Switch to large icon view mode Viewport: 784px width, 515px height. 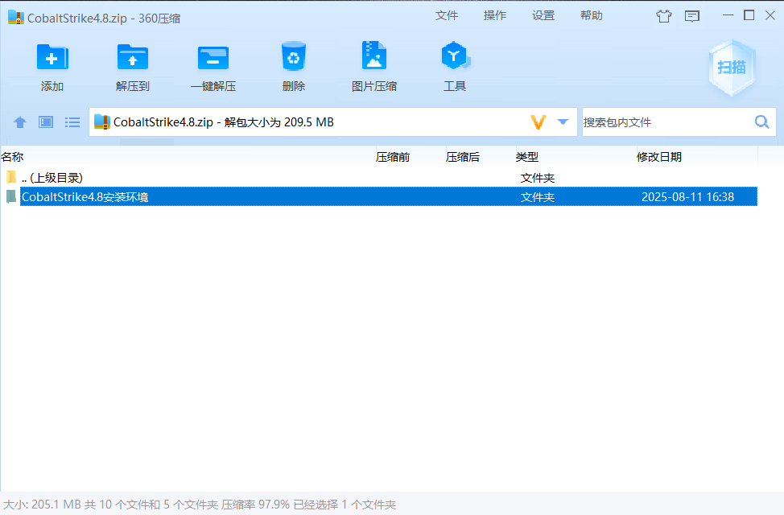coord(46,122)
